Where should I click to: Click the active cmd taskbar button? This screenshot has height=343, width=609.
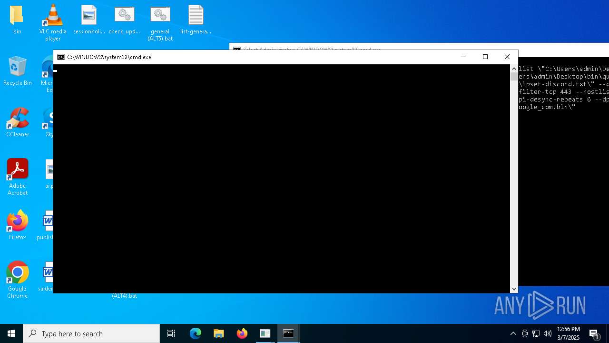288,333
